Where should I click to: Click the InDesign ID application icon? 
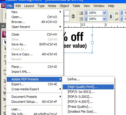[x=3, y=6]
